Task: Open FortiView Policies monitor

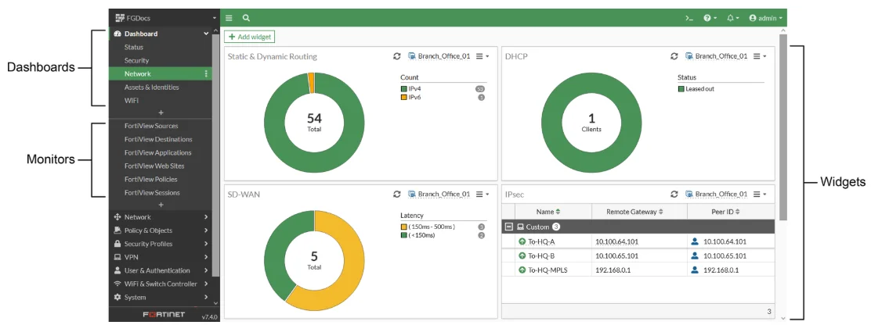Action: (152, 179)
